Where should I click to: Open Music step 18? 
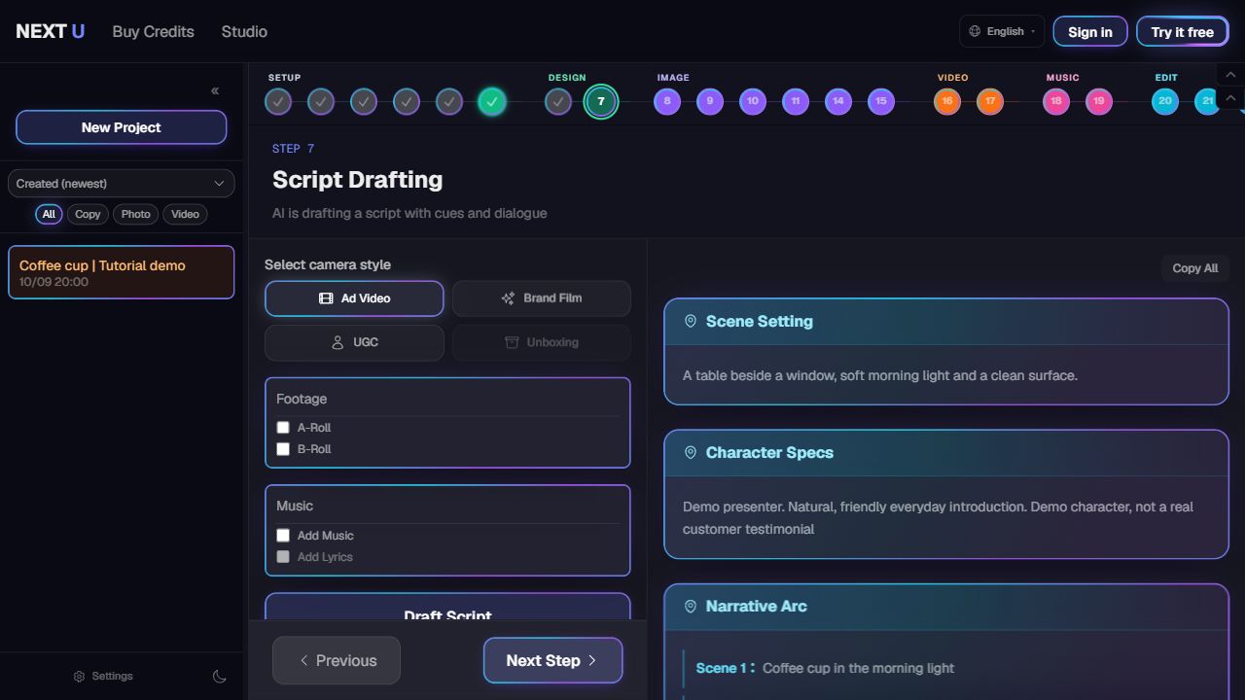(1056, 101)
